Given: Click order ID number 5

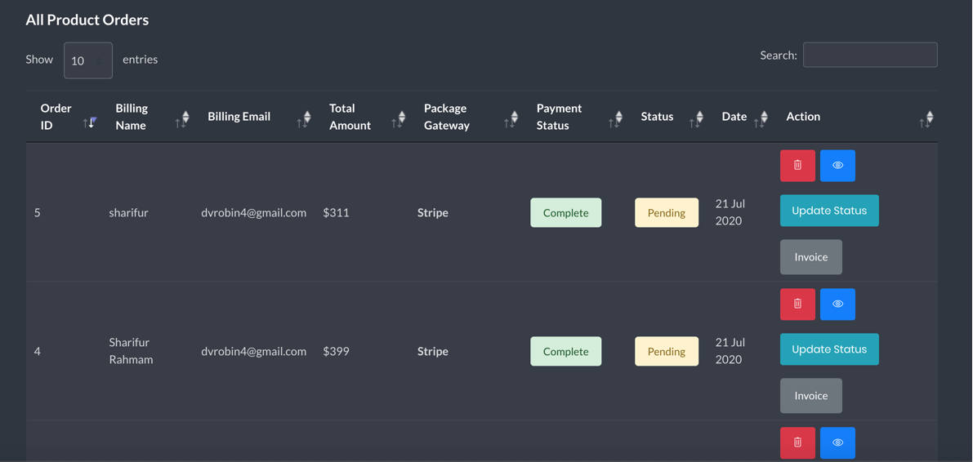Looking at the screenshot, I should coord(38,213).
